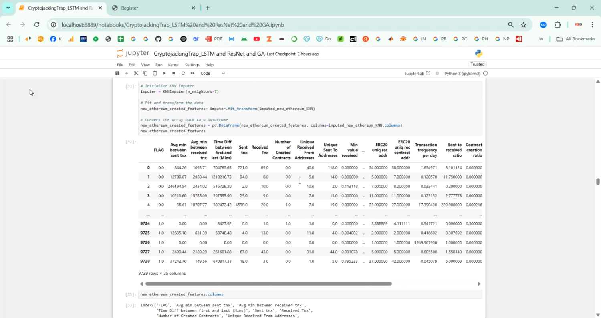Expand the hidden bookmarks overflow chevron
Image resolution: width=601 pixels, height=318 pixels.
tap(540, 39)
